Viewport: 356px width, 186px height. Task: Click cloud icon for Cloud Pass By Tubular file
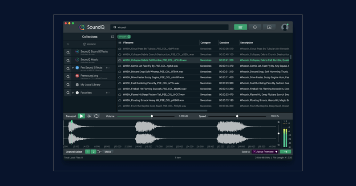(x=120, y=49)
